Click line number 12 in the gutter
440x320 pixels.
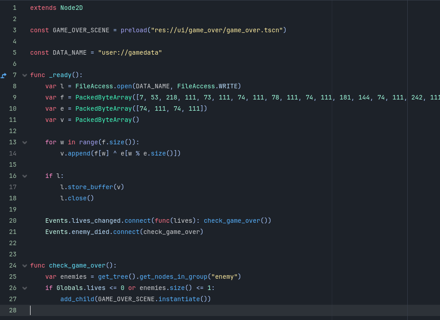[x=13, y=131]
